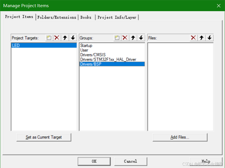Select the Drivers/CMSIS group
Screen dimensions: 225x168
coord(112,55)
